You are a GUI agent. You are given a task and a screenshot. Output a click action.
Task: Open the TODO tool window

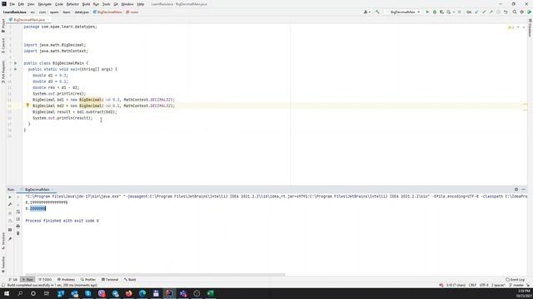(45, 279)
